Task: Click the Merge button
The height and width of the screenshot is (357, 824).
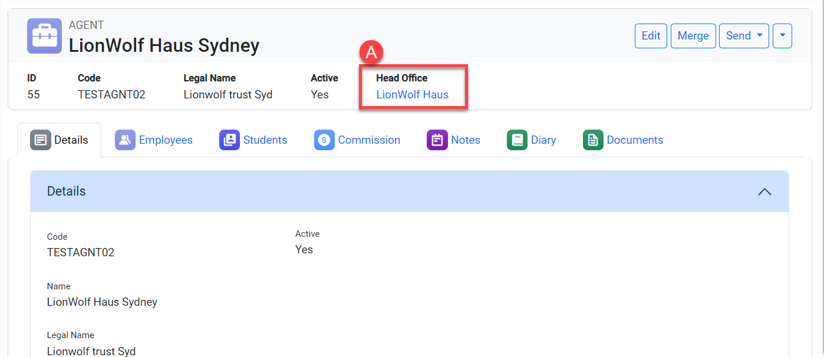Action: click(x=693, y=36)
